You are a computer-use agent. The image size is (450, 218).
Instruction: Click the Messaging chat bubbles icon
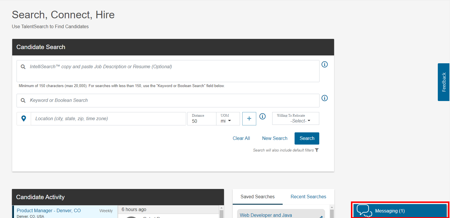point(364,210)
